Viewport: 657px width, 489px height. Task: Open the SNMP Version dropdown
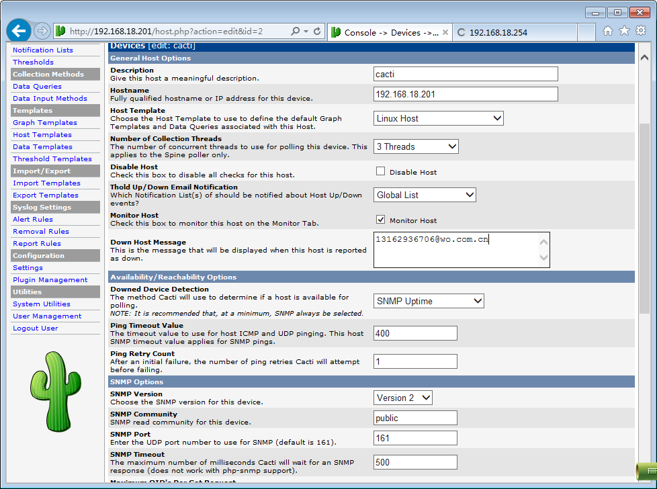(x=402, y=398)
